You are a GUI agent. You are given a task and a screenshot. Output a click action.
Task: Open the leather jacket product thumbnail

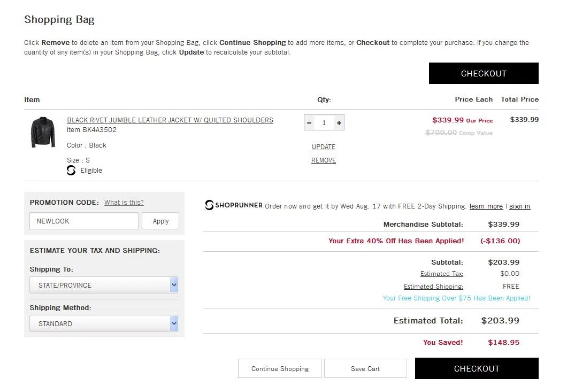43,132
